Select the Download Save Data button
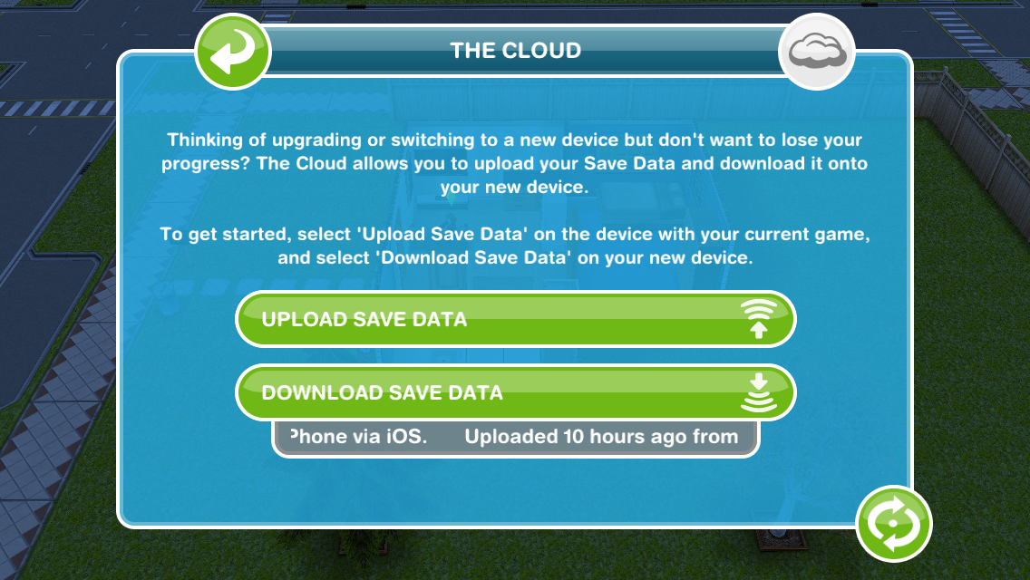The height and width of the screenshot is (580, 1030). 516,392
